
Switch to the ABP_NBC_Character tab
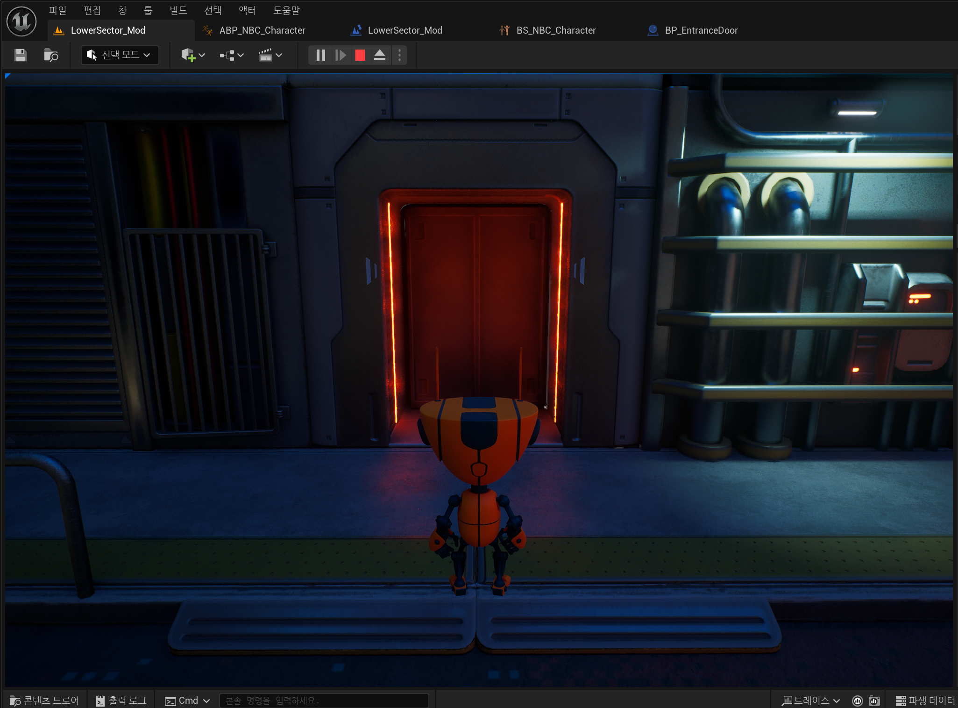point(262,30)
